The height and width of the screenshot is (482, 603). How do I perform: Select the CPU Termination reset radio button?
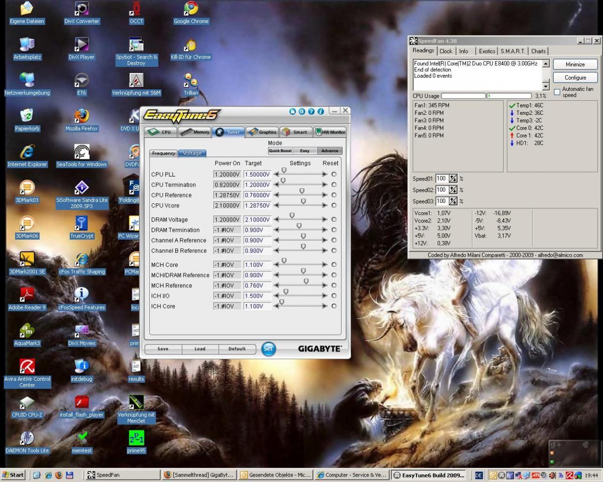point(334,185)
